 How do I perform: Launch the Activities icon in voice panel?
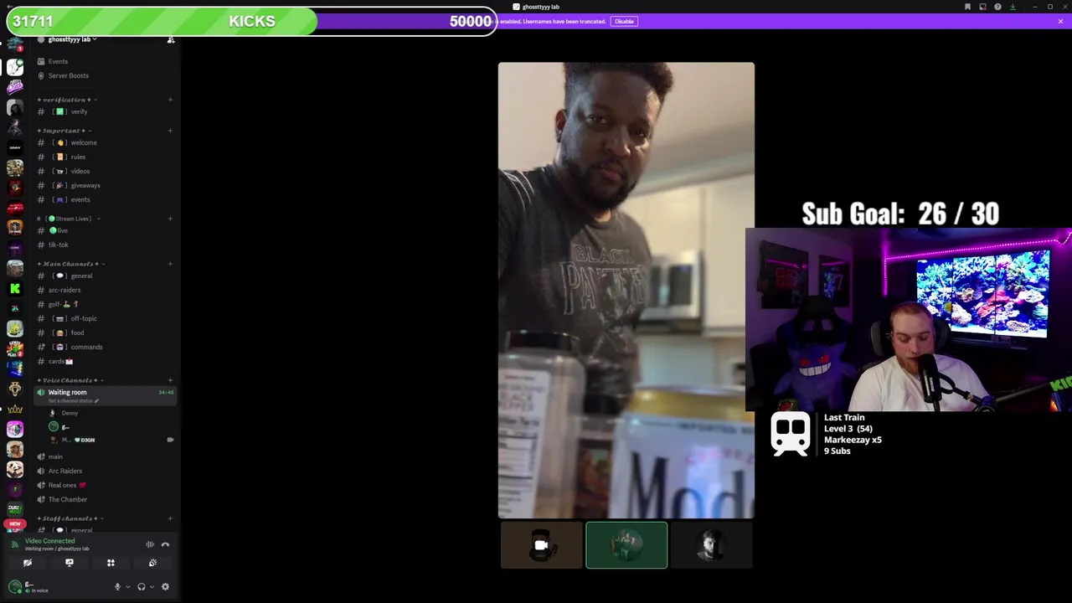point(111,563)
